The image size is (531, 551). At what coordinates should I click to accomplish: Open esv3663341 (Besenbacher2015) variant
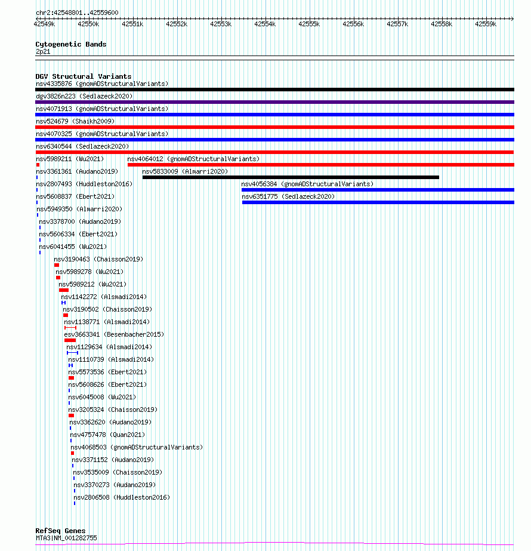[x=114, y=334]
